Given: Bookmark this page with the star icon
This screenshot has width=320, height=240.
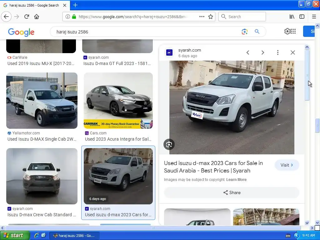Looking at the screenshot, I should point(211,17).
